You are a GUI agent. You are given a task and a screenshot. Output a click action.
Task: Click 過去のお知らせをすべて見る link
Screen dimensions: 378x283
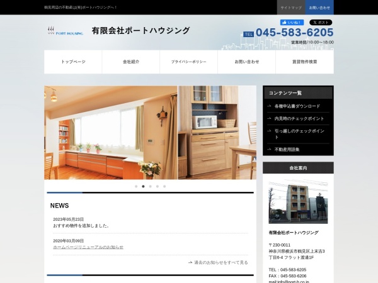coord(221,262)
